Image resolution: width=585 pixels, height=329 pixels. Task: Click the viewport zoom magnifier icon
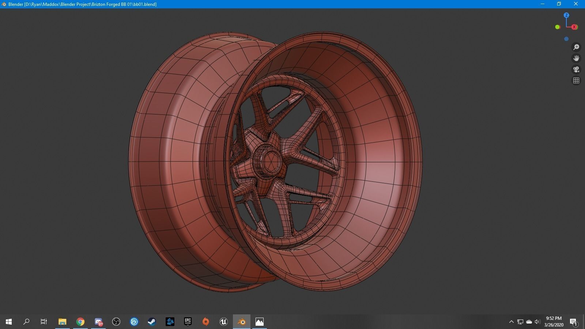pos(576,47)
